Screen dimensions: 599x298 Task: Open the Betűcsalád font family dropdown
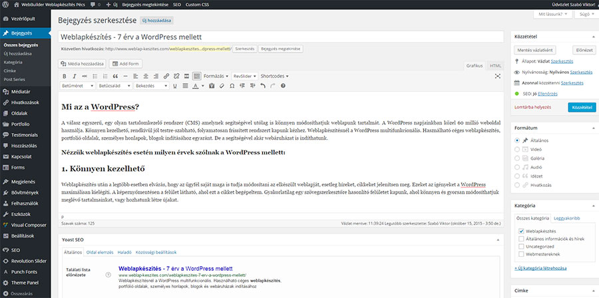pyautogui.click(x=114, y=86)
